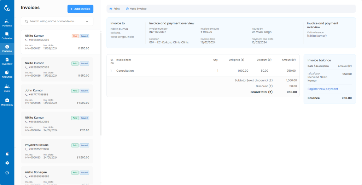Expand the search filter dropdown chevron
The width and height of the screenshot is (362, 185).
pos(87,21)
